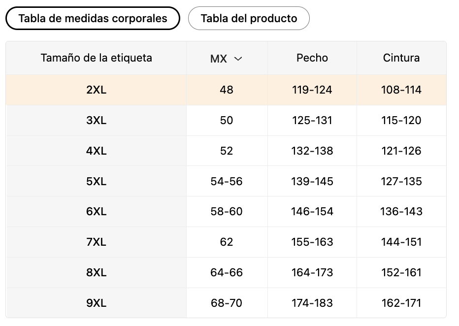Click the Tamaño de la etiqueta header
This screenshot has width=459, height=326.
pyautogui.click(x=96, y=58)
